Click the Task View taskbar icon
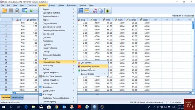 pos(18,107)
